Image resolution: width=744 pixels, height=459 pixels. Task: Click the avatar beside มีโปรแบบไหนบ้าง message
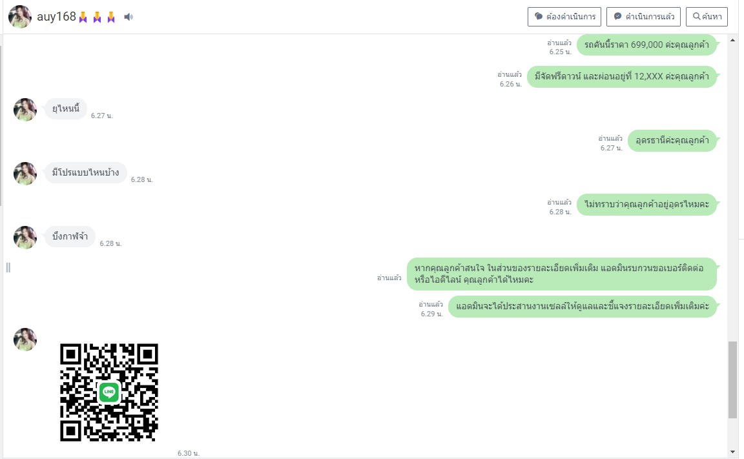coord(25,174)
